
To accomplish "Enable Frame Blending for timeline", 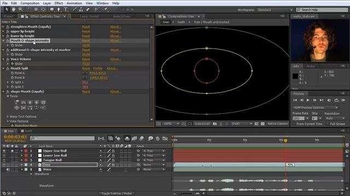I will click(x=134, y=138).
